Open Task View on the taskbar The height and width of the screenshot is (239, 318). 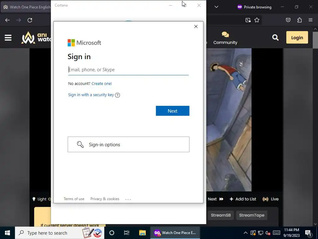pos(127,233)
